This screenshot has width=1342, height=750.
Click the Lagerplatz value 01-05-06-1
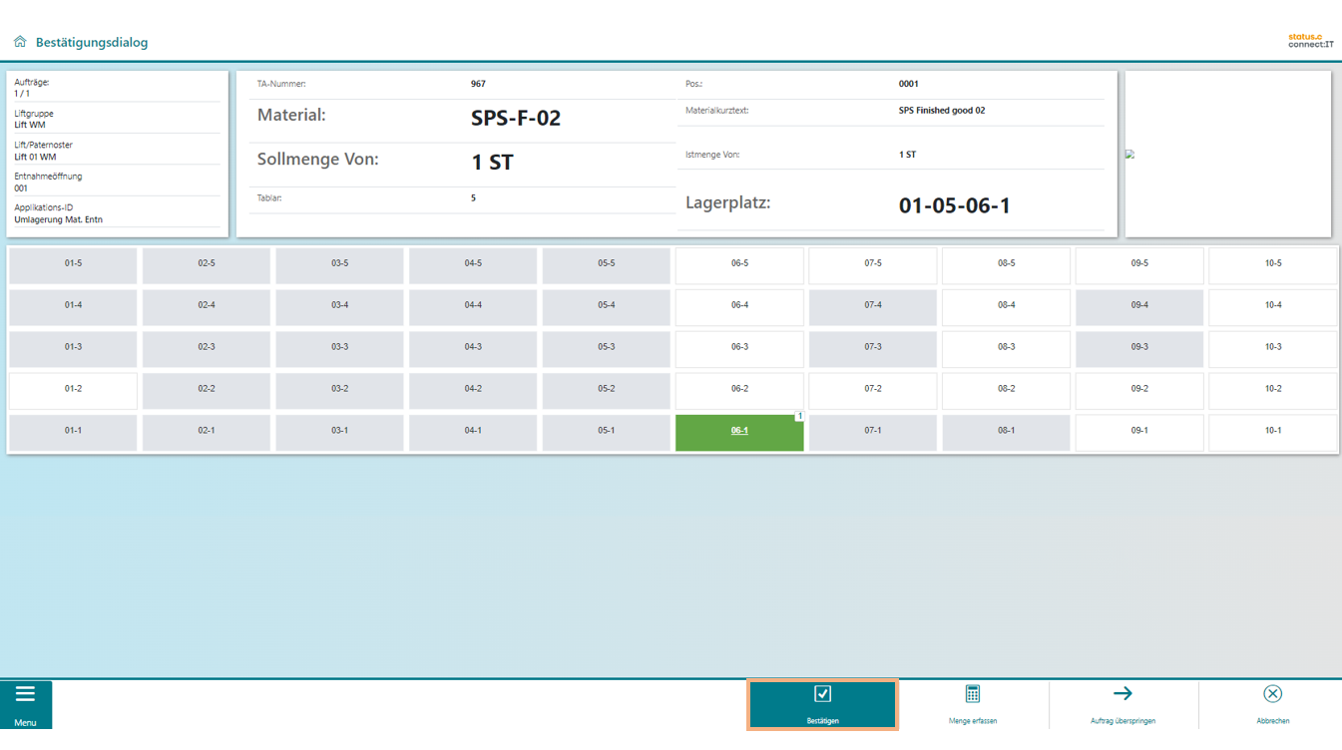pos(954,206)
